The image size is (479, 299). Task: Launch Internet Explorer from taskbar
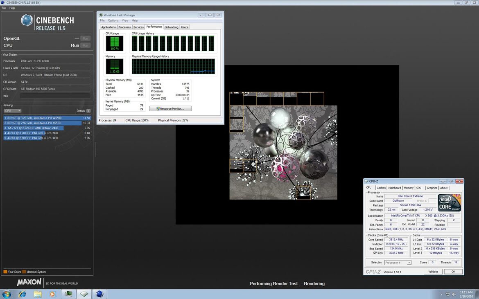[x=22, y=294]
